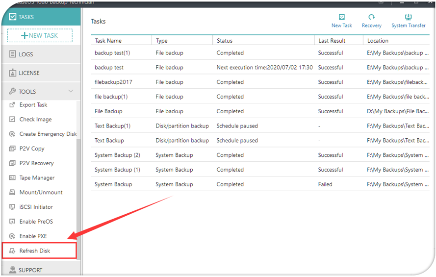This screenshot has height=277, width=436.
Task: Click the Refresh Disk tool
Action: coord(35,251)
